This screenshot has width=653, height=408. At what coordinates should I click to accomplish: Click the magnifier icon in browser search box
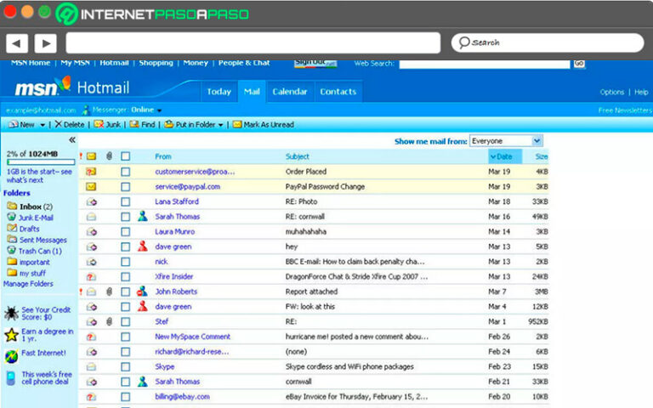pyautogui.click(x=464, y=42)
